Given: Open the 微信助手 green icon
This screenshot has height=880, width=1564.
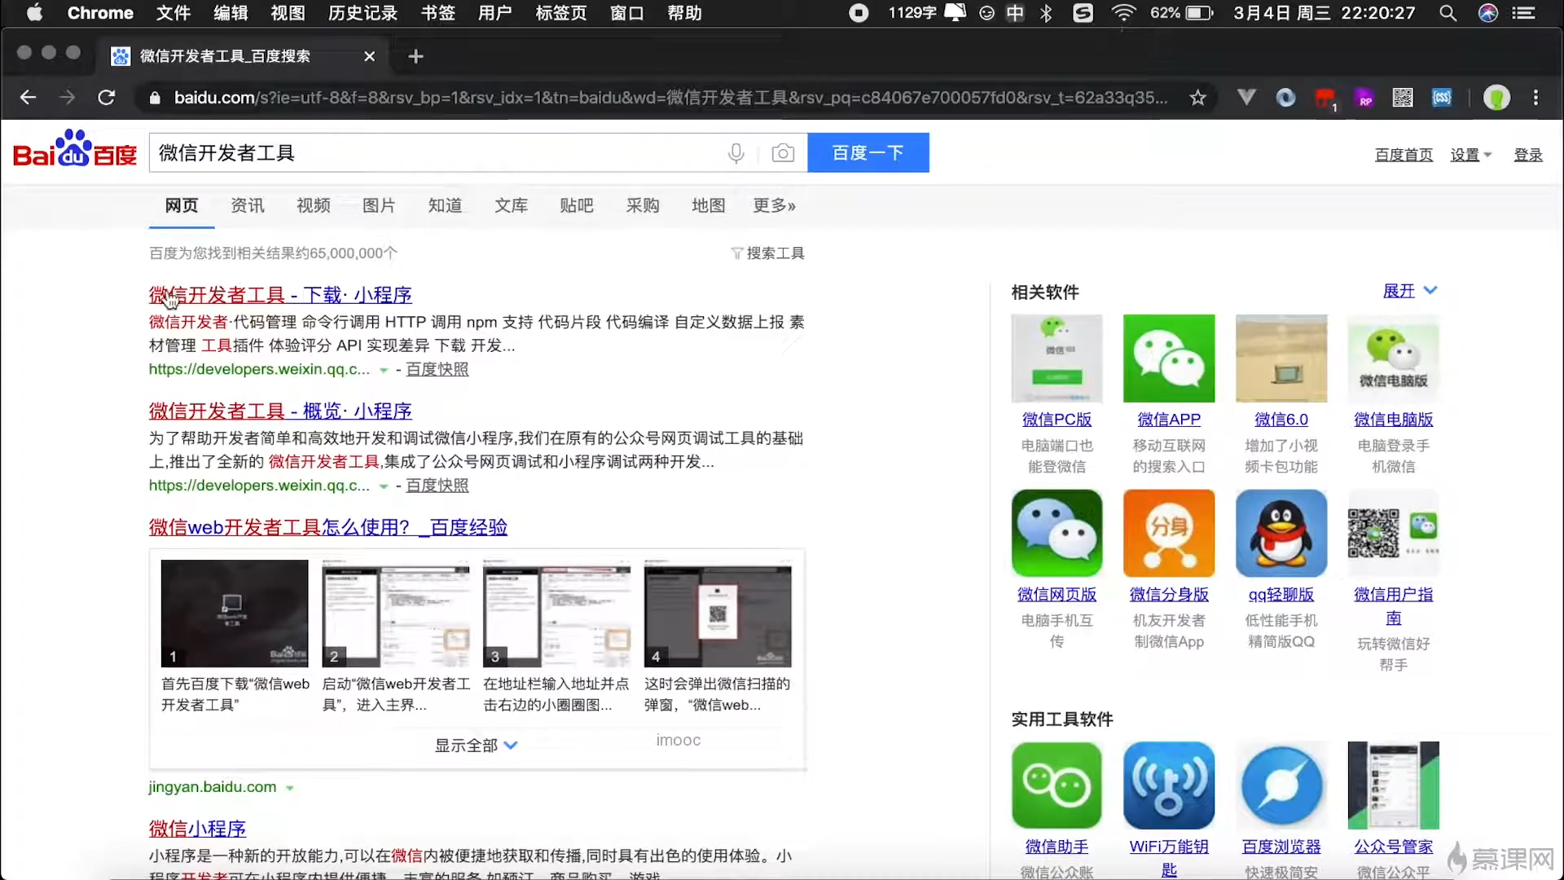Looking at the screenshot, I should pos(1057,785).
